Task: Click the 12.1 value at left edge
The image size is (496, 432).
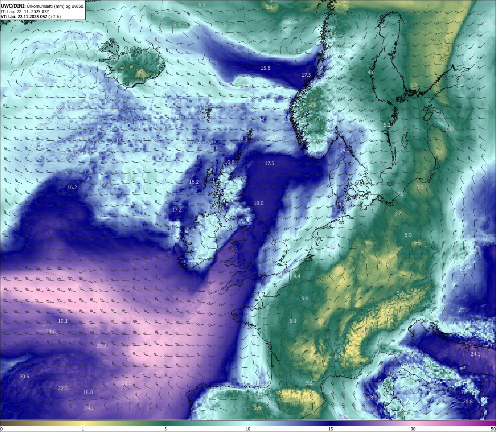Action: click(12, 364)
